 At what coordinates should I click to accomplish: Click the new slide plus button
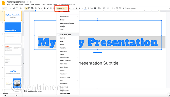(x=4, y=8)
